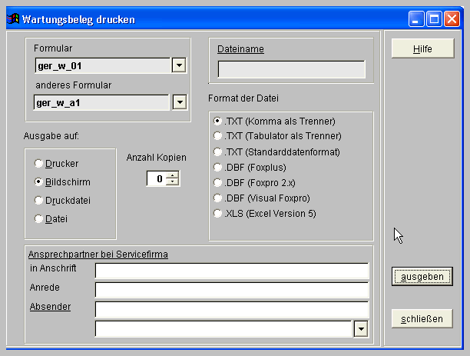Click the application icon in title bar
Image resolution: width=470 pixels, height=356 pixels.
[x=12, y=18]
